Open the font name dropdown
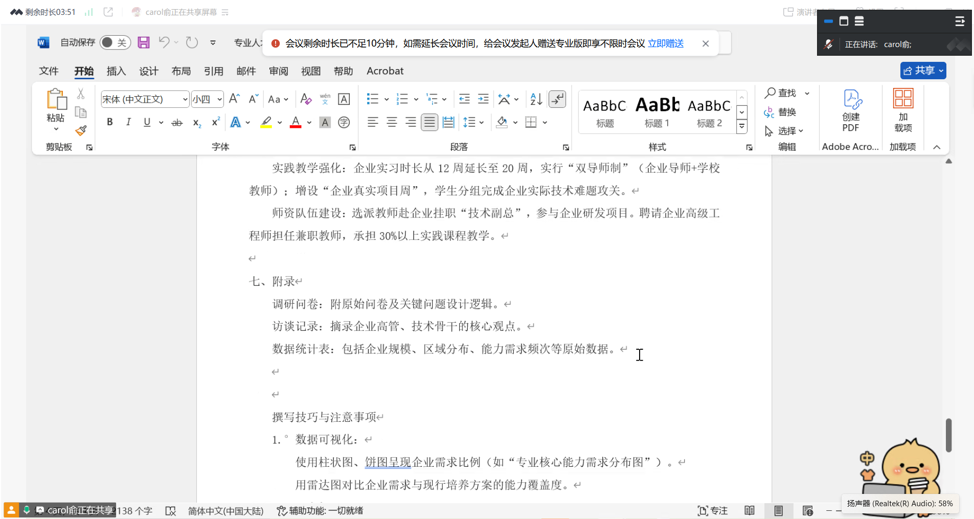This screenshot has height=519, width=974. (185, 99)
